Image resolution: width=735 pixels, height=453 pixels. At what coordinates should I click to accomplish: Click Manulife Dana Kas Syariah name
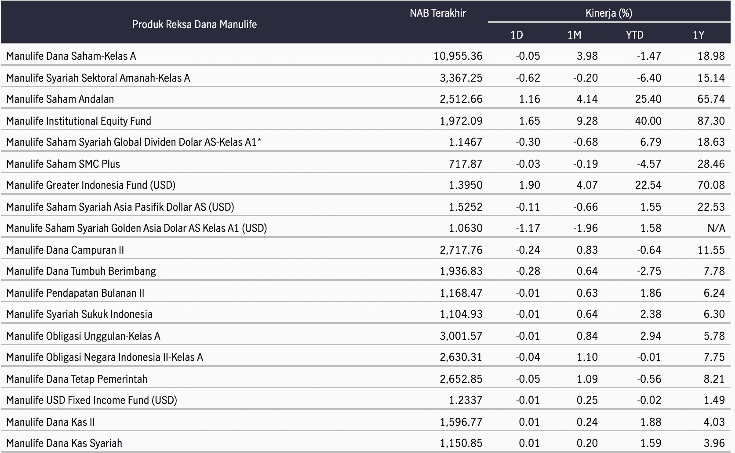coord(64,443)
